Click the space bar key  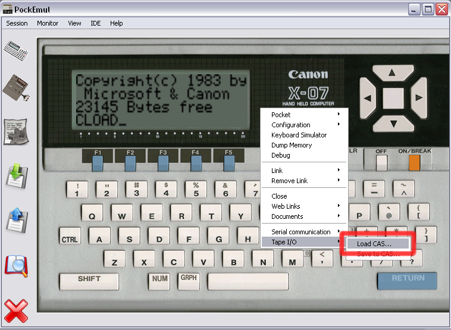(x=248, y=281)
